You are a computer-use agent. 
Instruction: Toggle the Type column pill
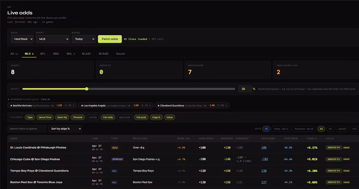[30, 117]
